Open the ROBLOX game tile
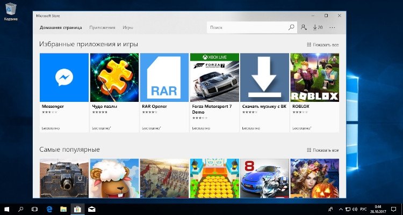 coord(314,93)
